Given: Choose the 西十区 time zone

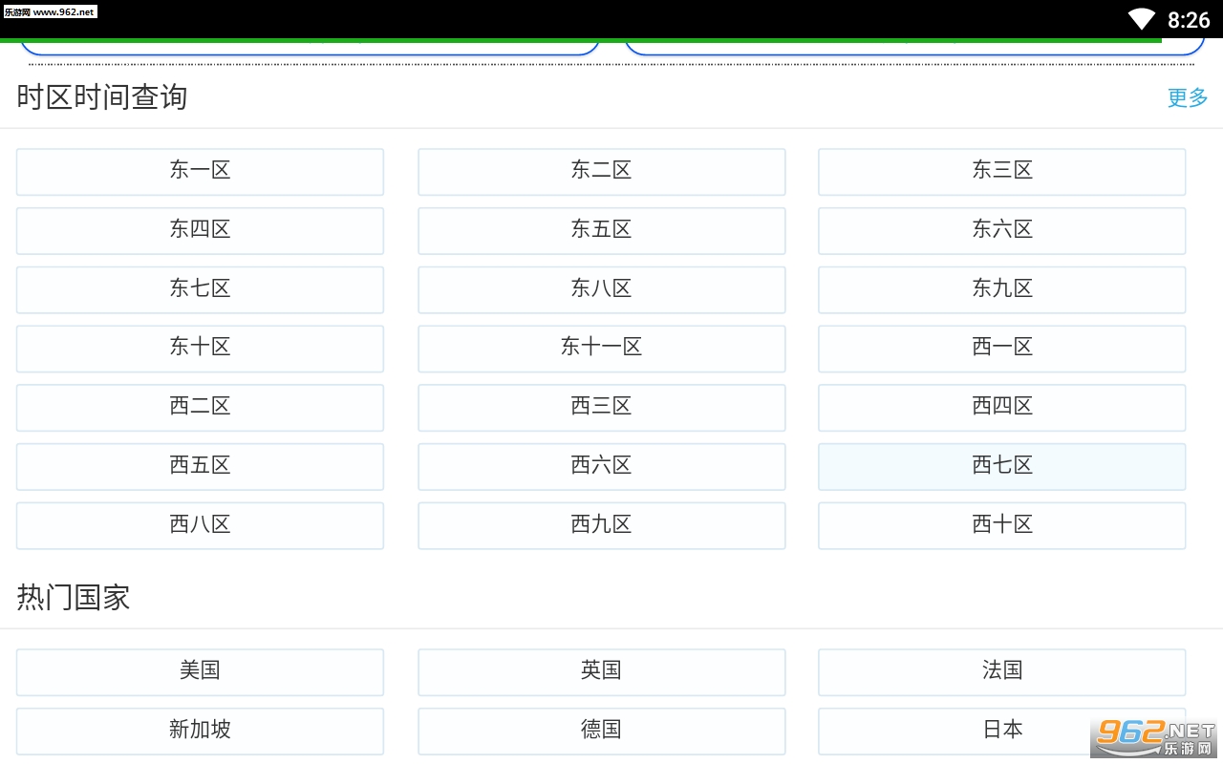Looking at the screenshot, I should coord(1001,525).
